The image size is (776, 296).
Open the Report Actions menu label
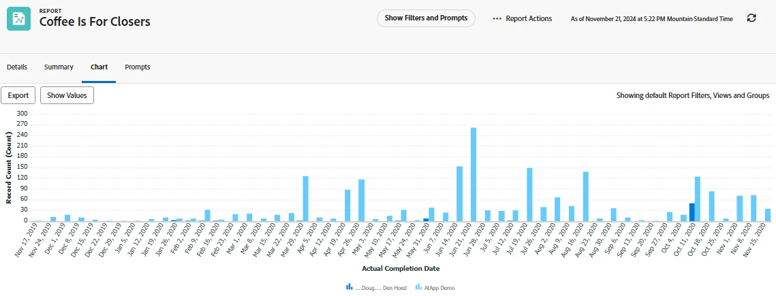tap(529, 19)
